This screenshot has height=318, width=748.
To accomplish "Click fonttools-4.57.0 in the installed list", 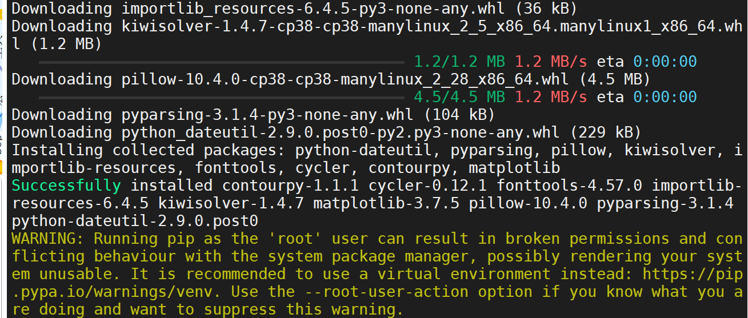I will tap(569, 186).
